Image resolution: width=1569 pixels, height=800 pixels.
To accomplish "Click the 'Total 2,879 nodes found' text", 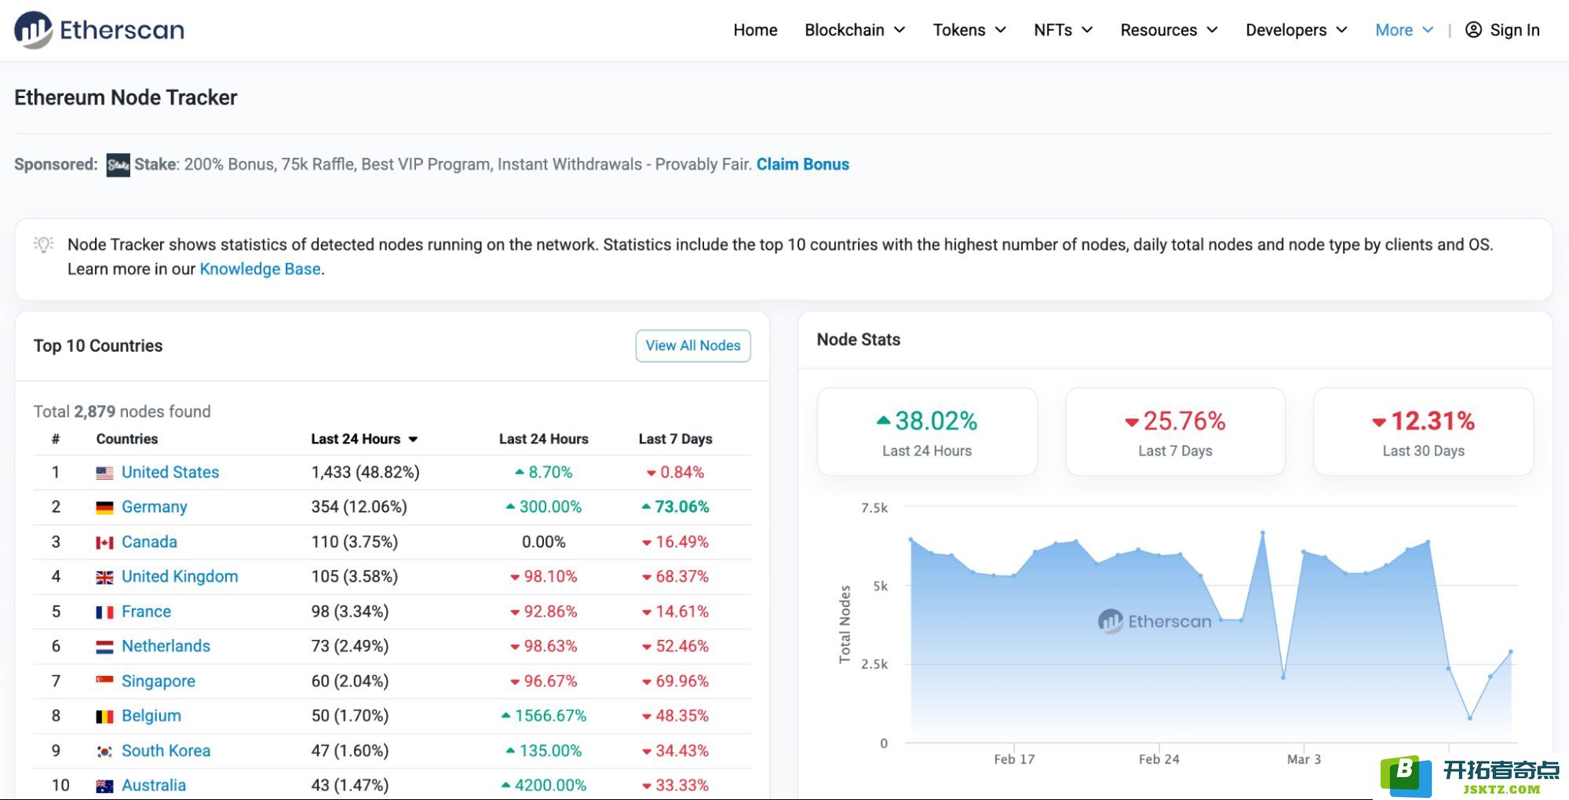I will 122,411.
